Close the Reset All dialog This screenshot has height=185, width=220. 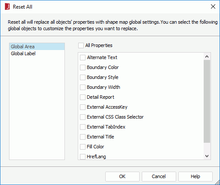pos(213,6)
